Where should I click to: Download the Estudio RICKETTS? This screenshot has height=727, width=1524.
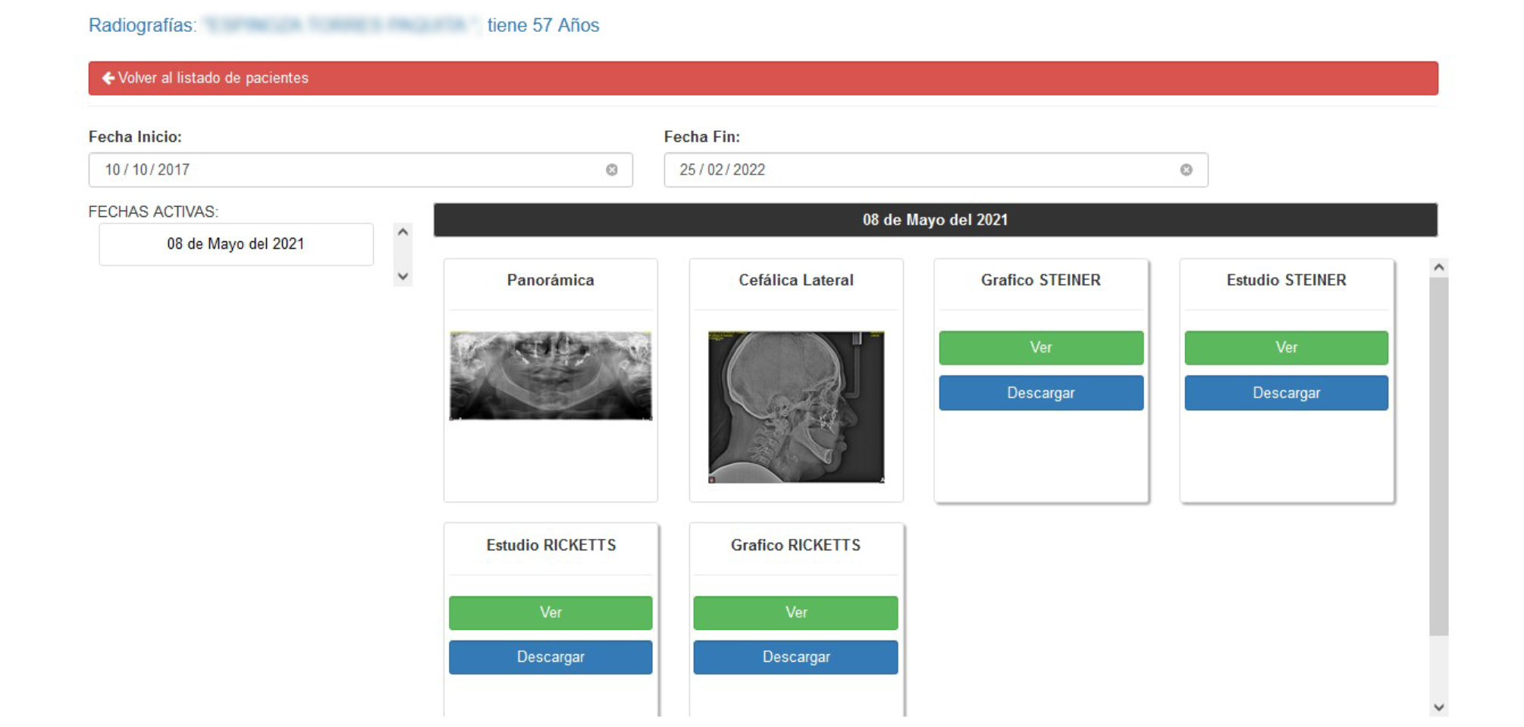(550, 657)
